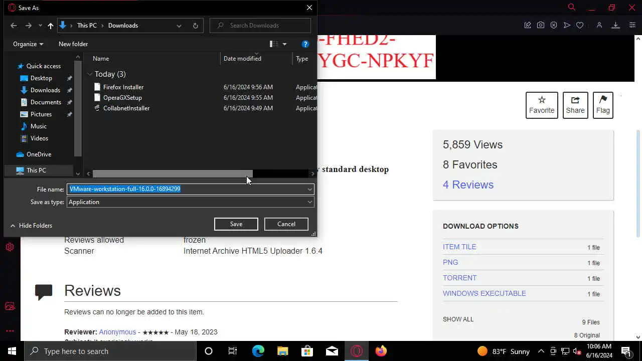The image size is (642, 361).
Task: Click the Change your view icon
Action: tap(274, 44)
